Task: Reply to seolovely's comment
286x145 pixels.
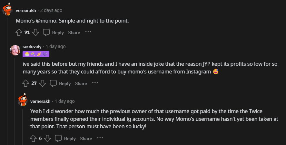Action: 60,83
